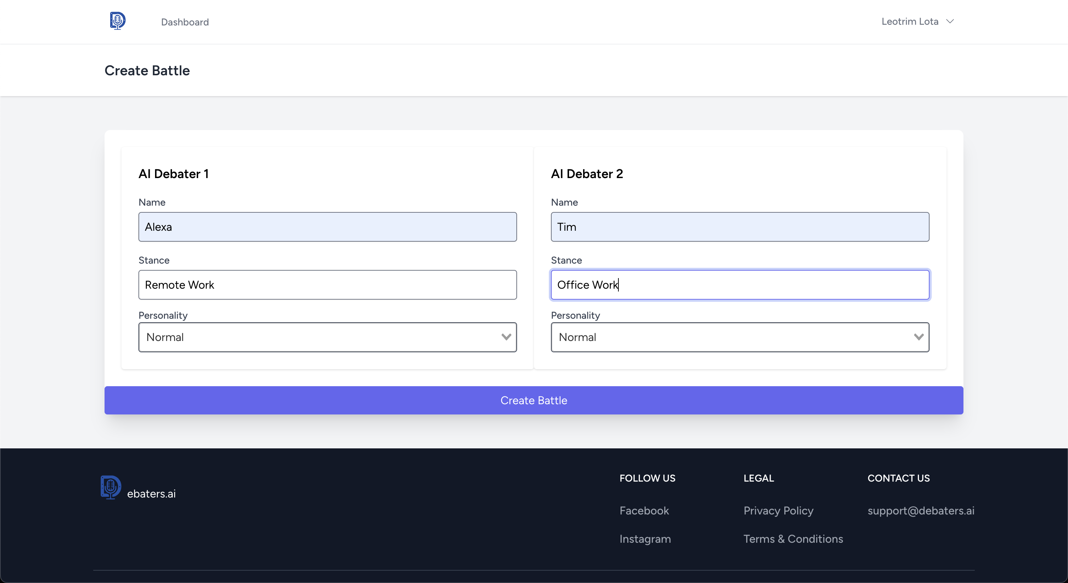1068x583 pixels.
Task: Click the Leotrim Lota account name
Action: tap(910, 22)
